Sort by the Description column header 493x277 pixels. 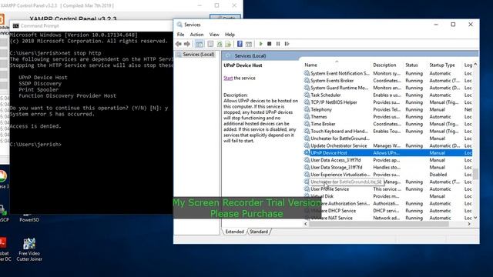tap(384, 65)
